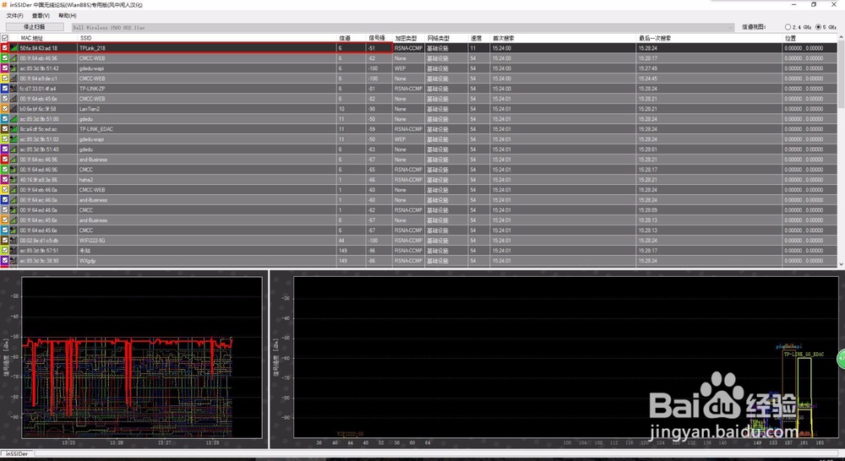Select the SSID cell TP-LINK_EDAC

207,129
